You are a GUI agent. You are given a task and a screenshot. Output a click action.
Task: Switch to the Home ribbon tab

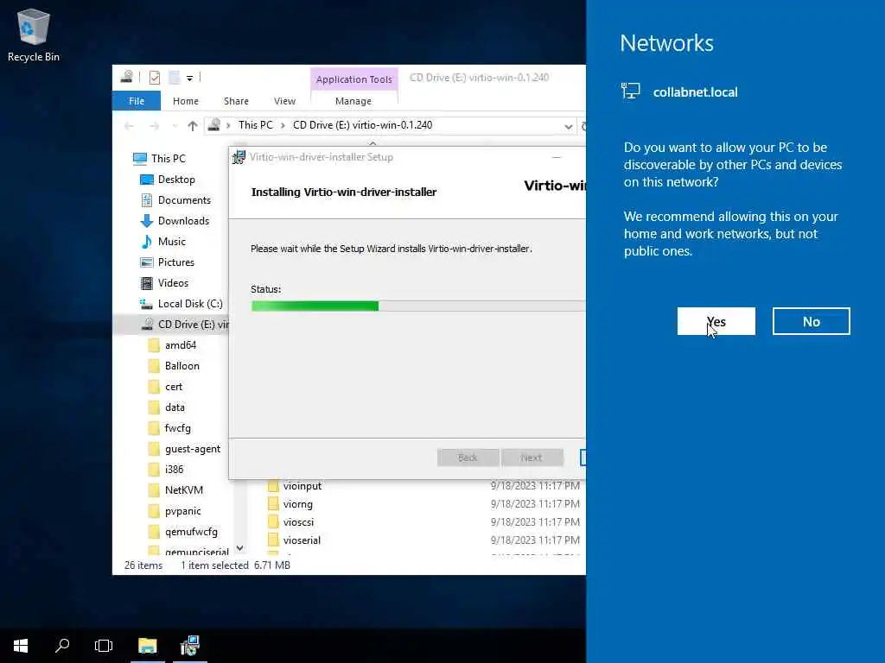[x=186, y=101]
